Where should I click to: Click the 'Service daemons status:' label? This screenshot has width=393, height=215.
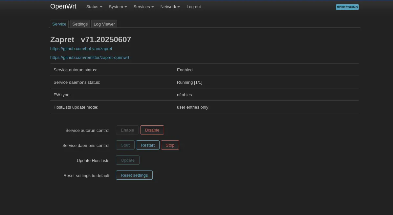[77, 82]
